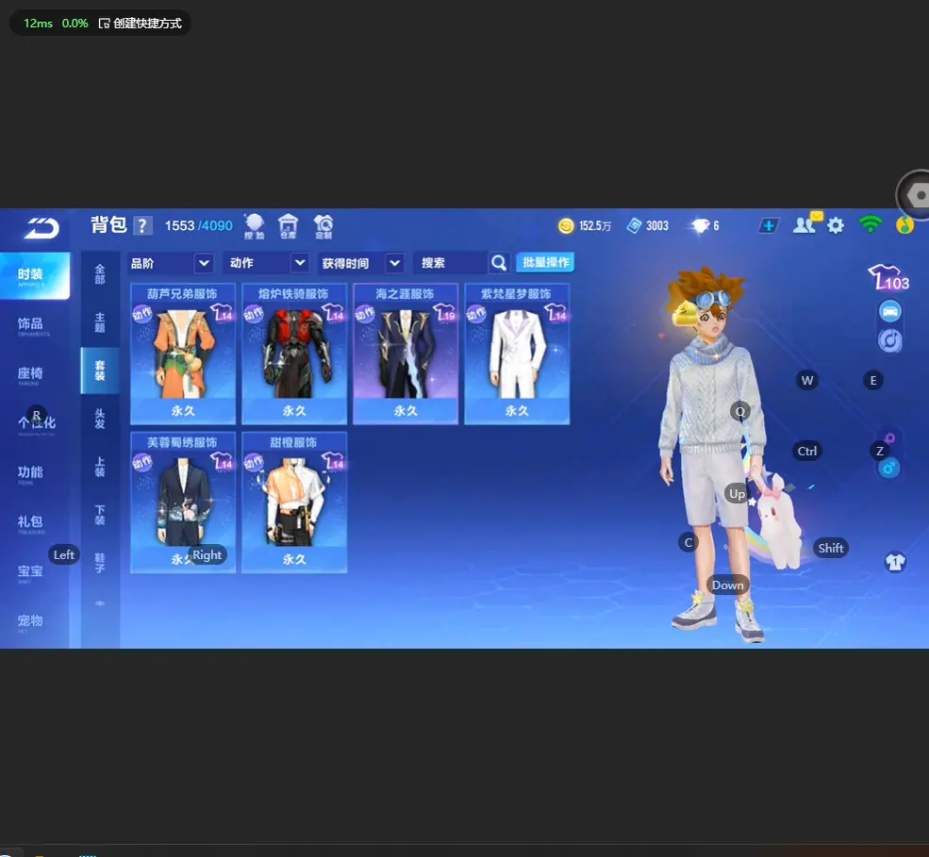Click the diamond currency icon
Viewport: 929px width, 857px height.
[701, 225]
